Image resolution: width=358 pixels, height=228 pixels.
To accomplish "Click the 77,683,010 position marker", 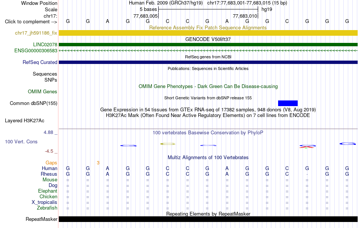I will click(x=245, y=16).
